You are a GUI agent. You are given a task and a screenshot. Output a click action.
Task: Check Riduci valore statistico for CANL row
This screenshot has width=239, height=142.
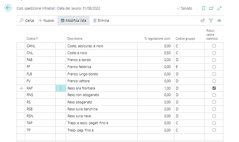(214, 46)
